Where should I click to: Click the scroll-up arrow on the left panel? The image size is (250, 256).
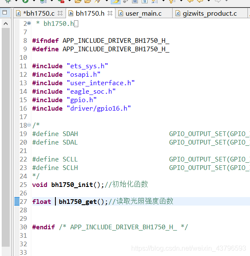tap(5, 24)
